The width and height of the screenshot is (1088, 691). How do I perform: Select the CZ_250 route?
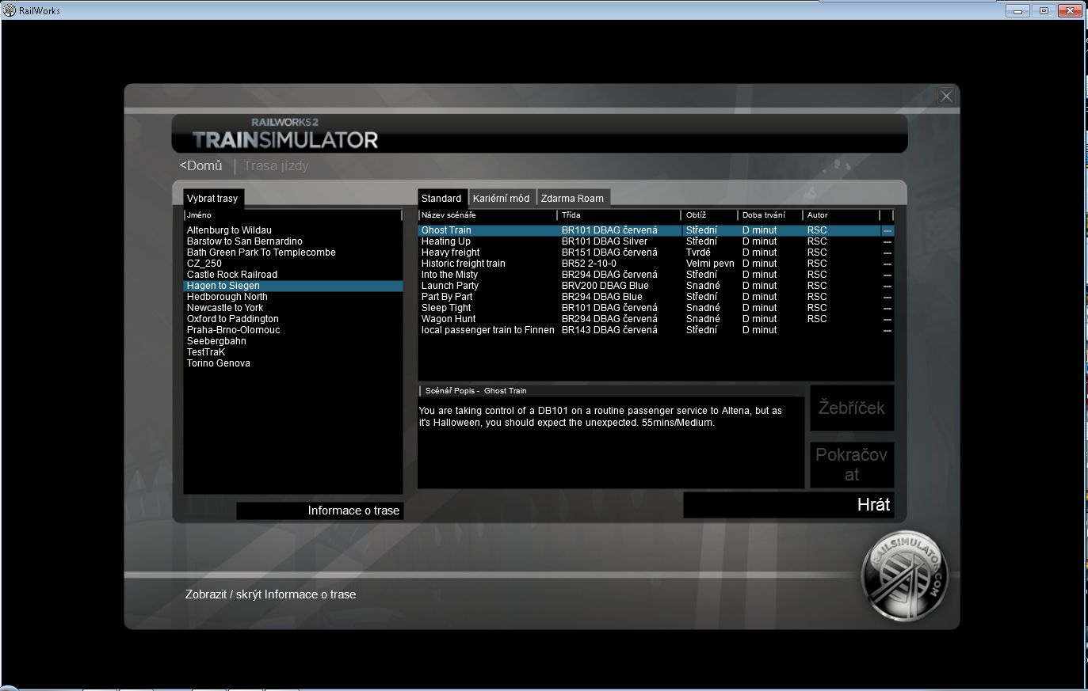coord(292,264)
